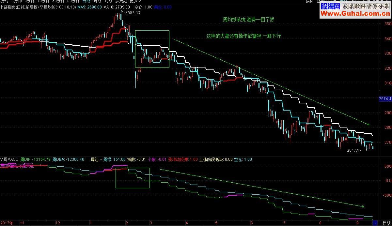Select the 1分钟 period tab
The image size is (392, 226).
point(16,1)
